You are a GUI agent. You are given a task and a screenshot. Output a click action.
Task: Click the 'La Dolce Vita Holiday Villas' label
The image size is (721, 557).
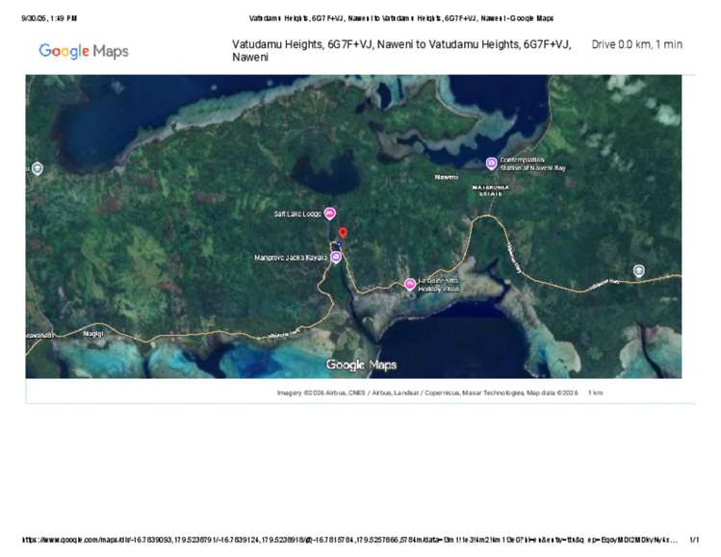click(x=438, y=285)
